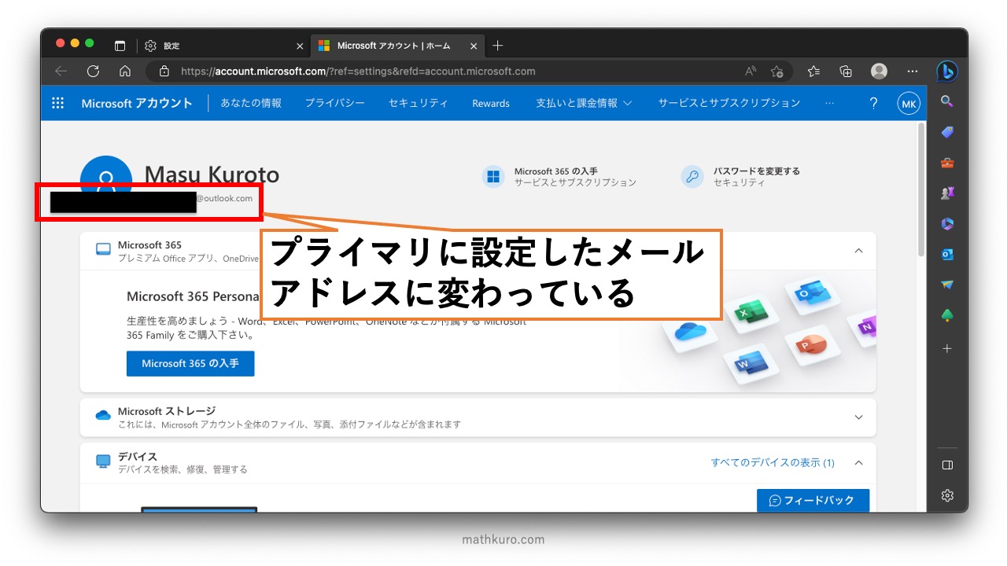Open the shopping tag sidebar icon
This screenshot has width=1007, height=566.
click(947, 132)
